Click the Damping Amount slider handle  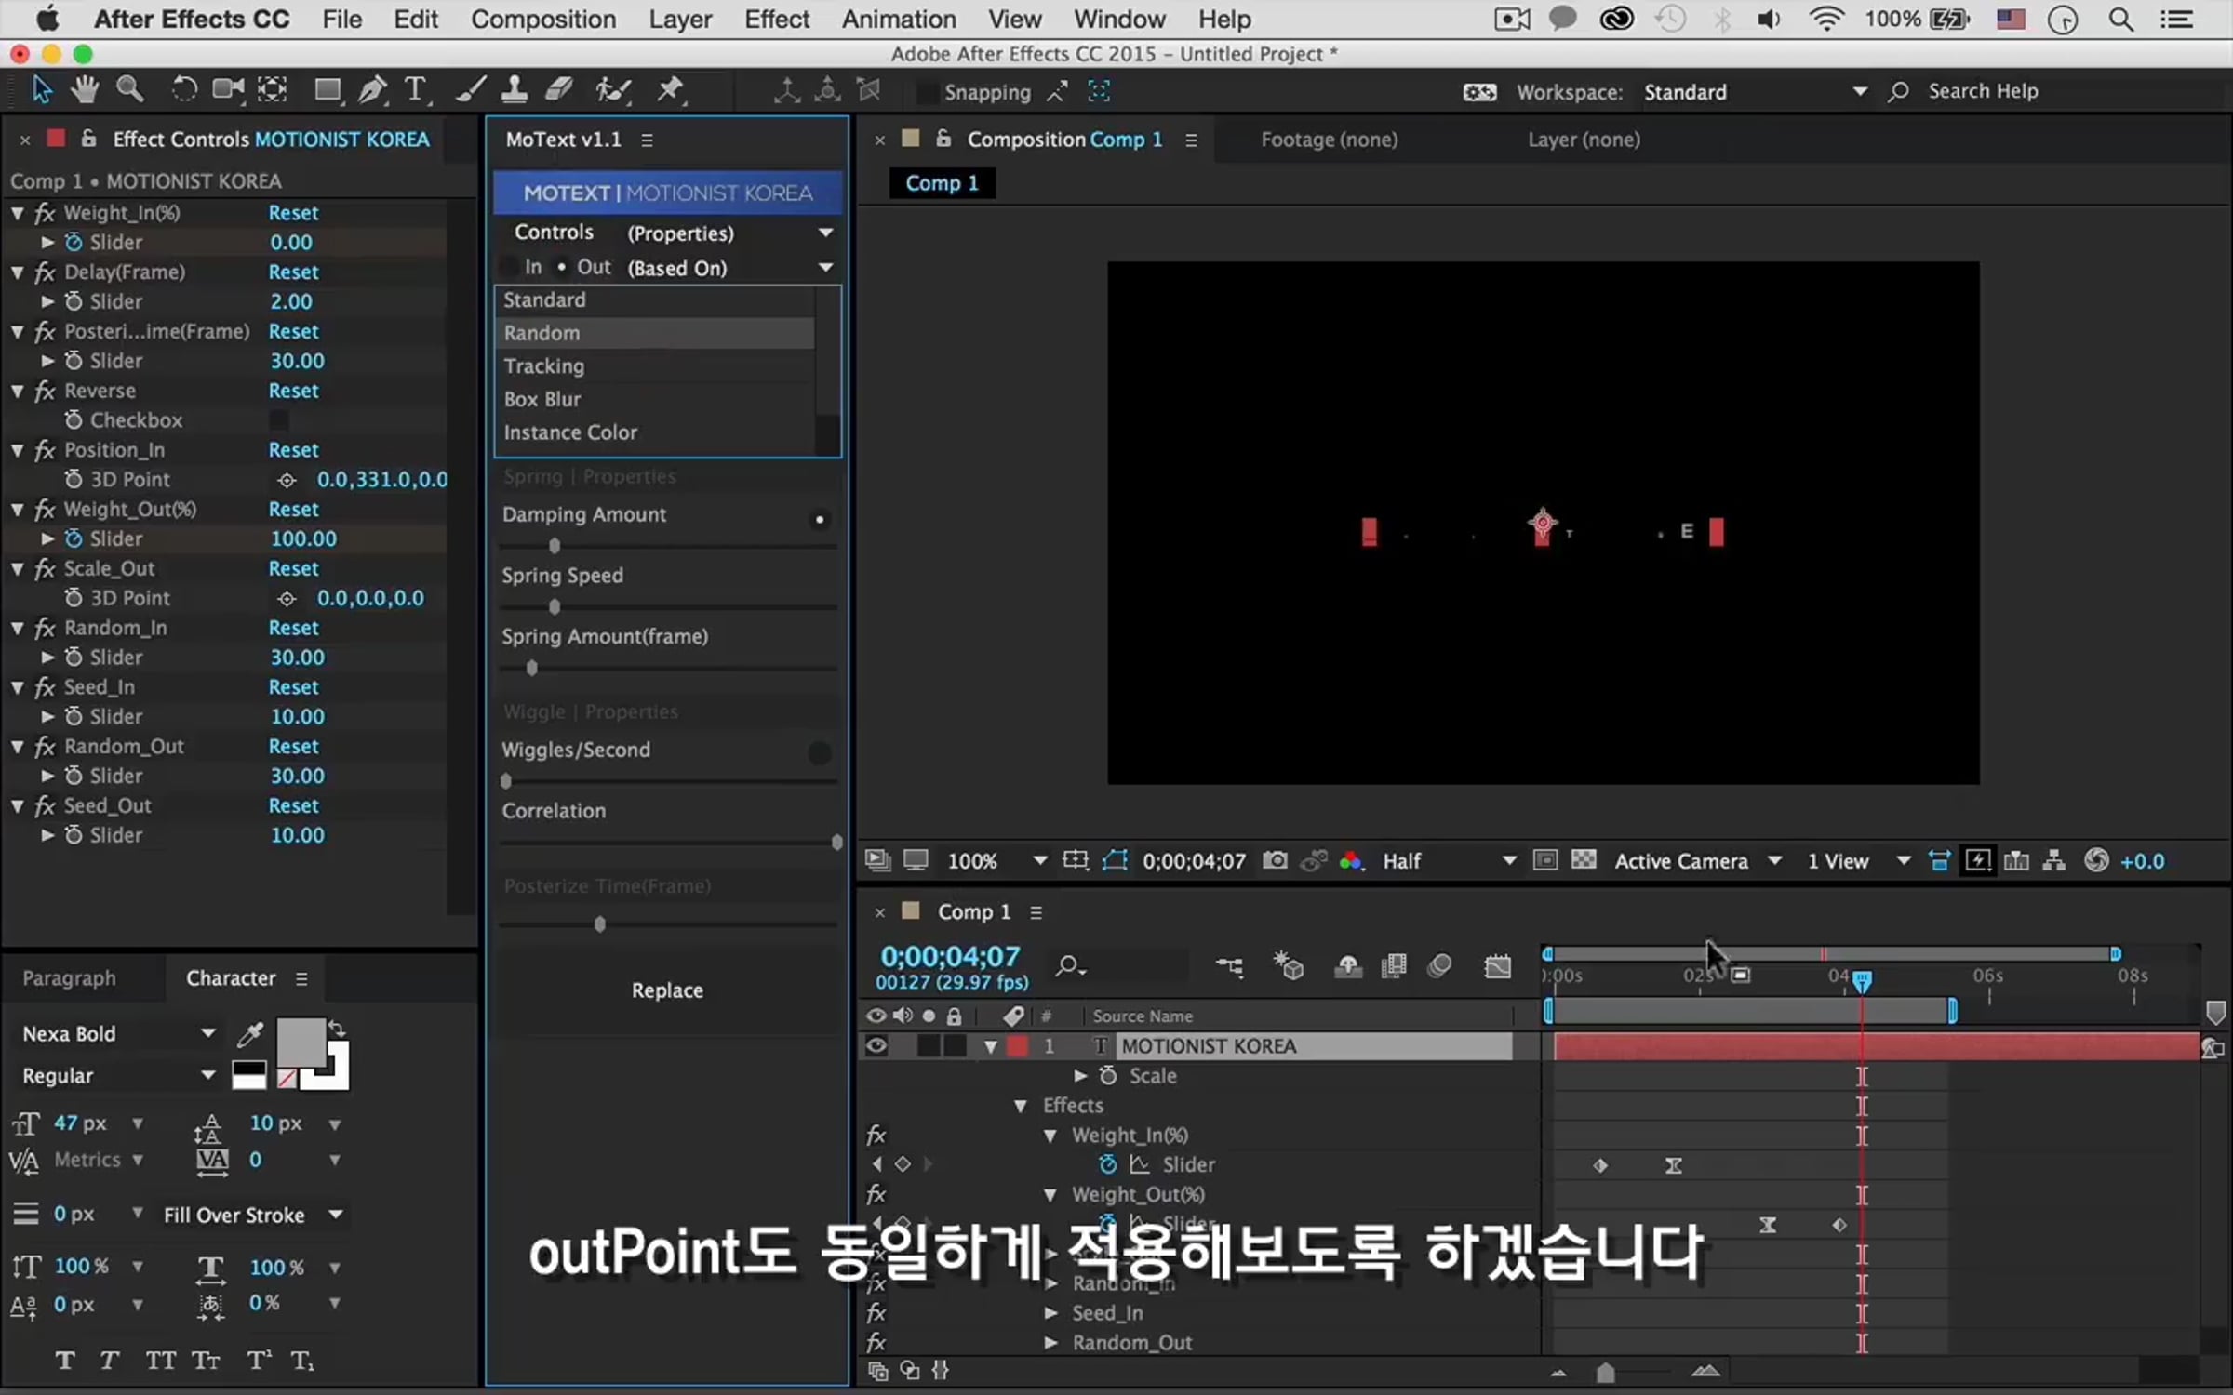555,546
